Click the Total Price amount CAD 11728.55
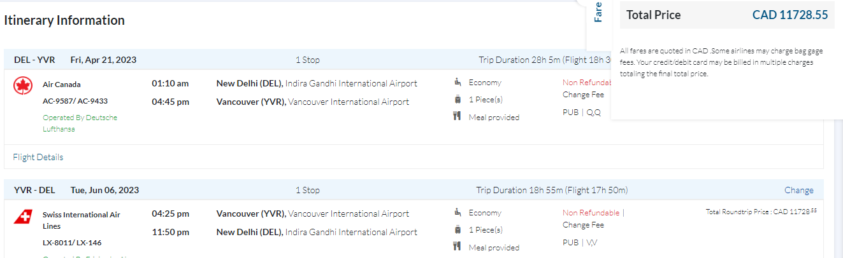This screenshot has width=843, height=258. pyautogui.click(x=790, y=15)
